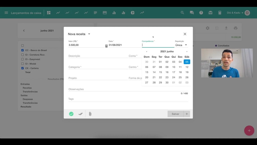Uncheck CC - Banco do Brasil account

[x=23, y=50]
